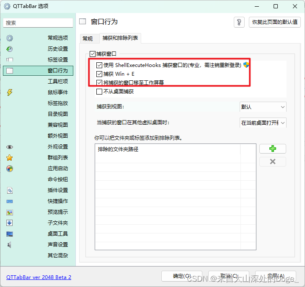Toggle 将捕获的窗口移至工作屏幕 checkbox
Viewport: 305px width, 287px height.
(x=99, y=82)
